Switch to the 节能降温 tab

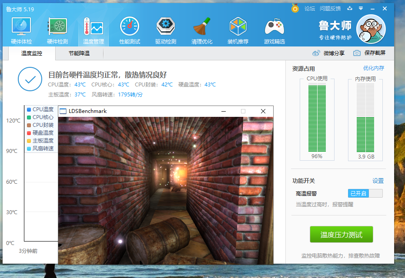tap(79, 53)
